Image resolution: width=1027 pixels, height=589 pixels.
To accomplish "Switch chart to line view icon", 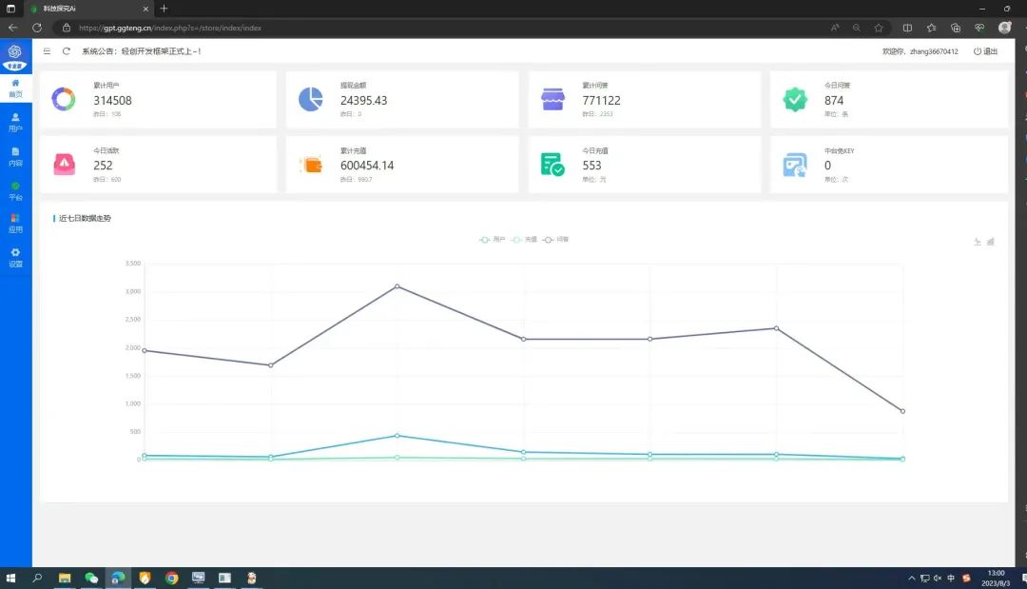I will coord(978,242).
